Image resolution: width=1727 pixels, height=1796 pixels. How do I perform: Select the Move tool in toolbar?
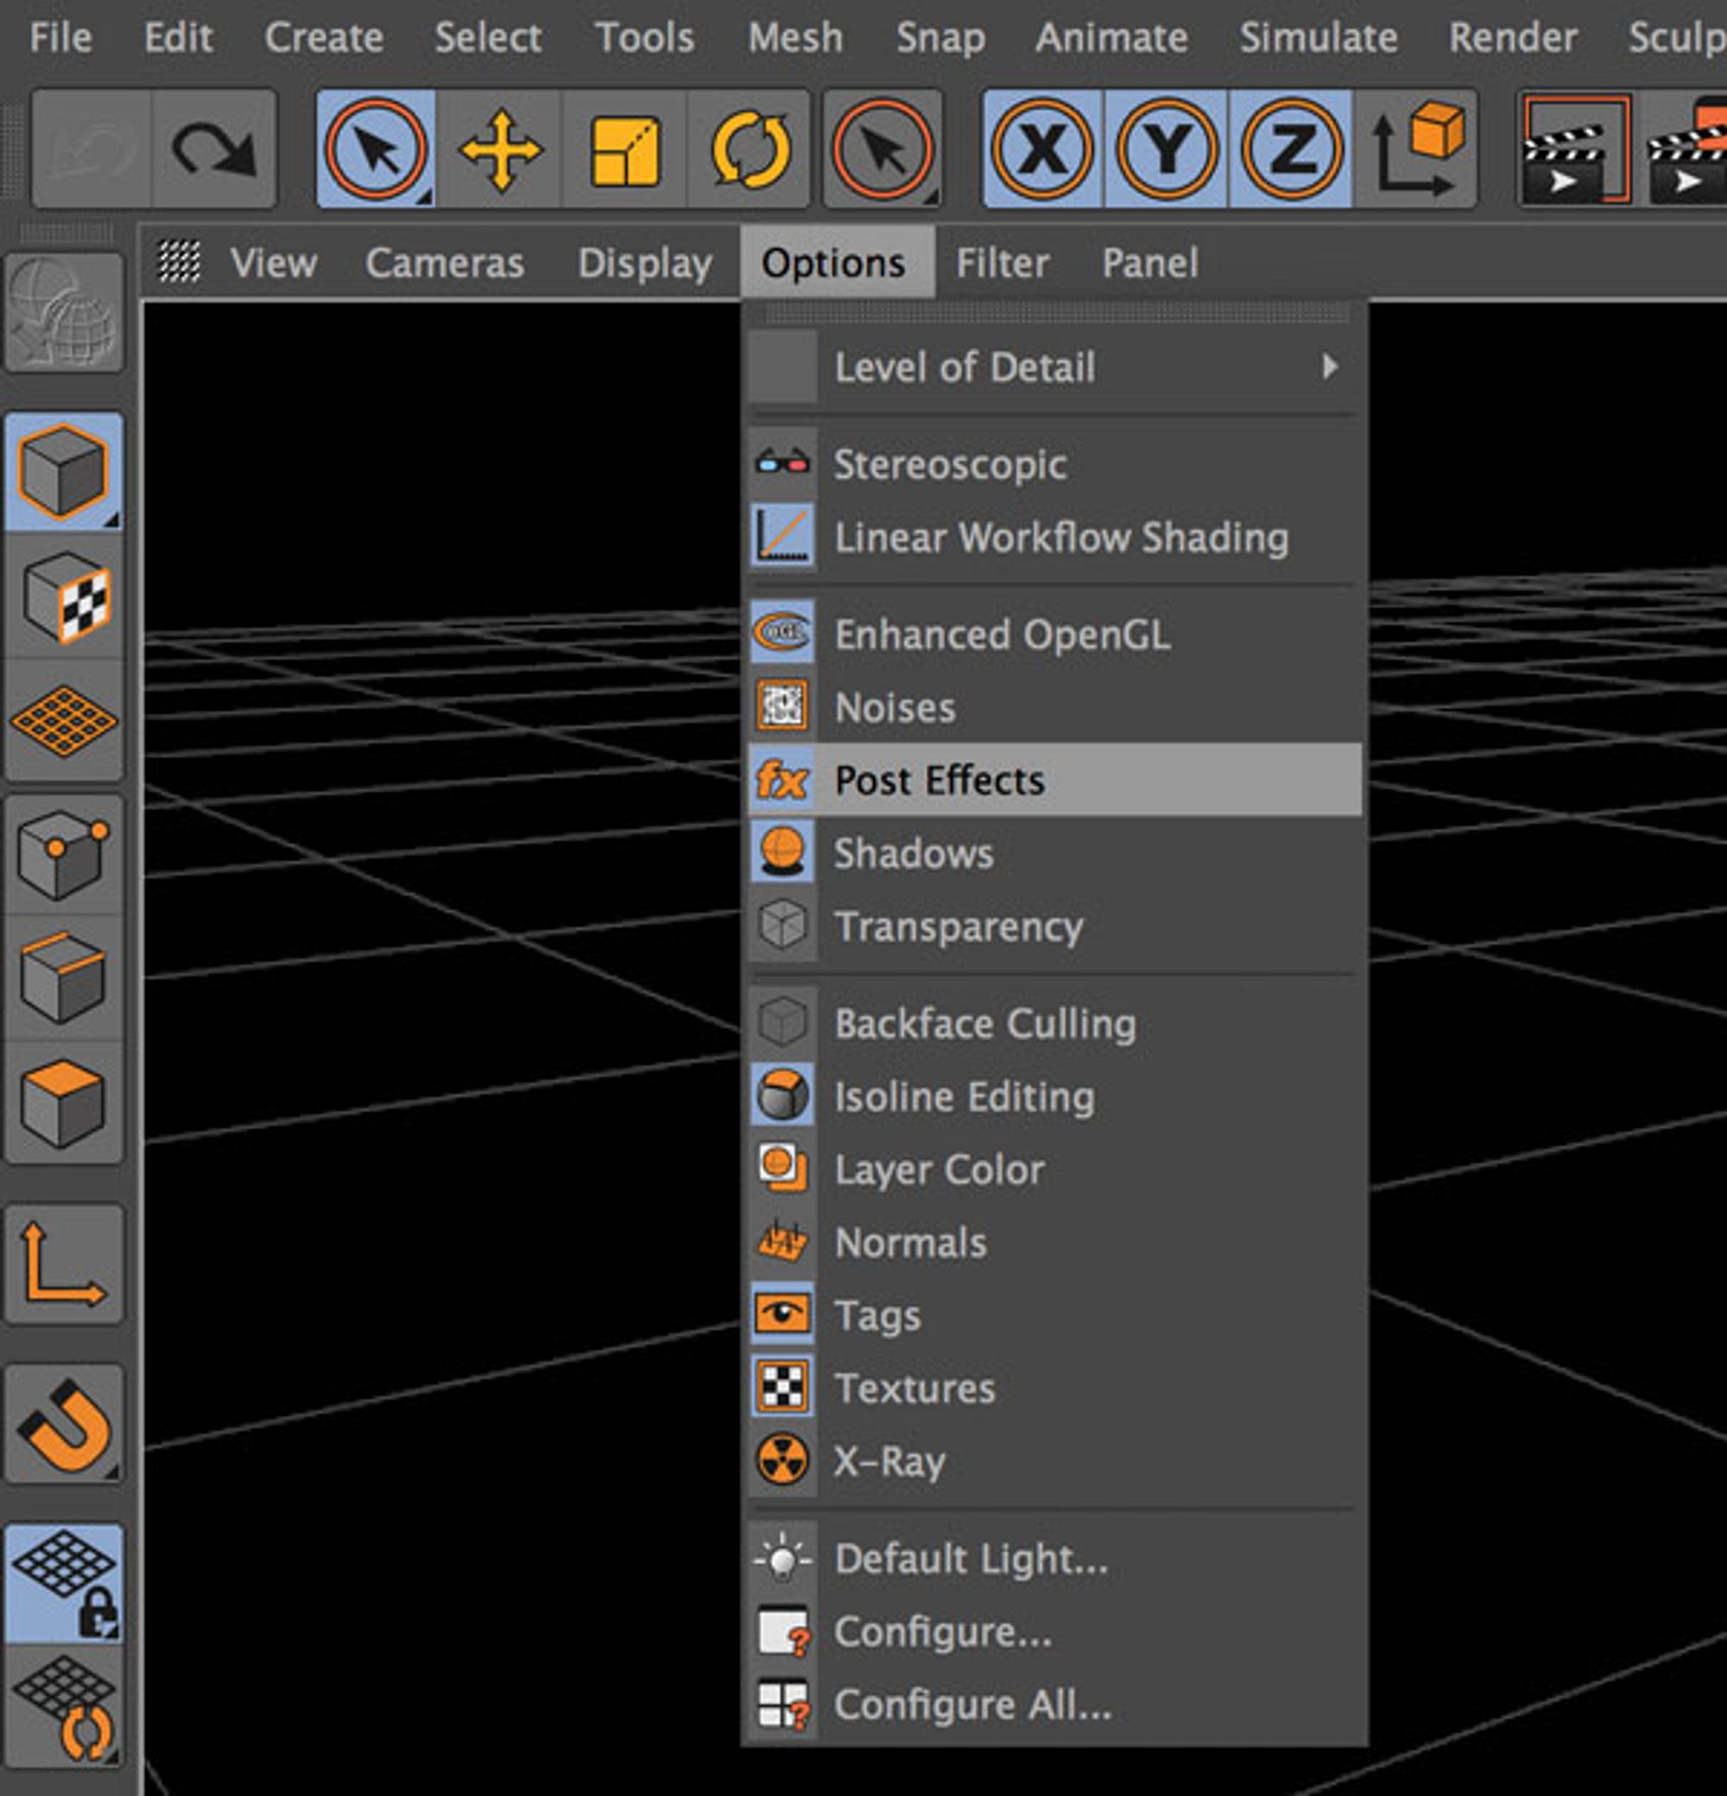[500, 149]
